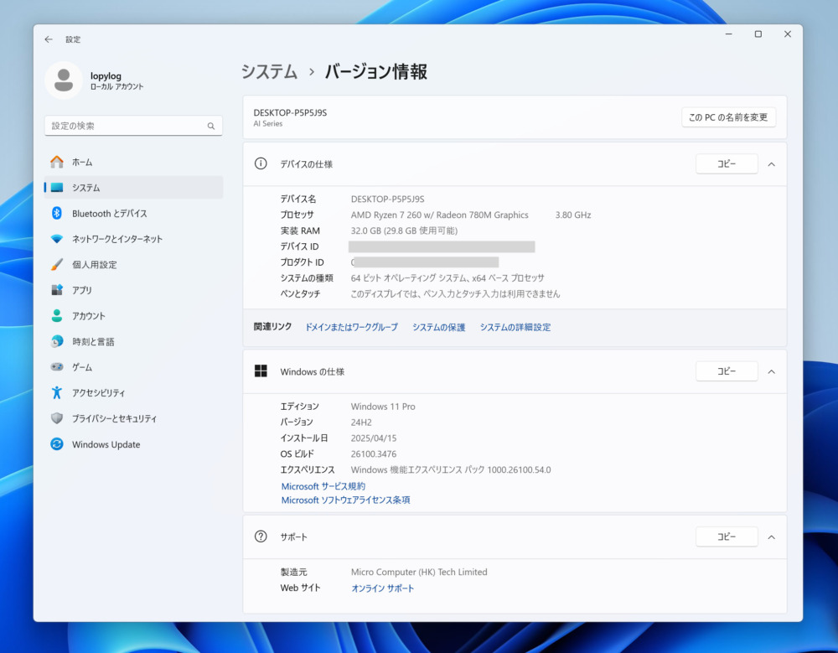This screenshot has width=838, height=653.
Task: Select the manufacturer Micro Computer (HK) Tech Limited
Action: coord(419,573)
